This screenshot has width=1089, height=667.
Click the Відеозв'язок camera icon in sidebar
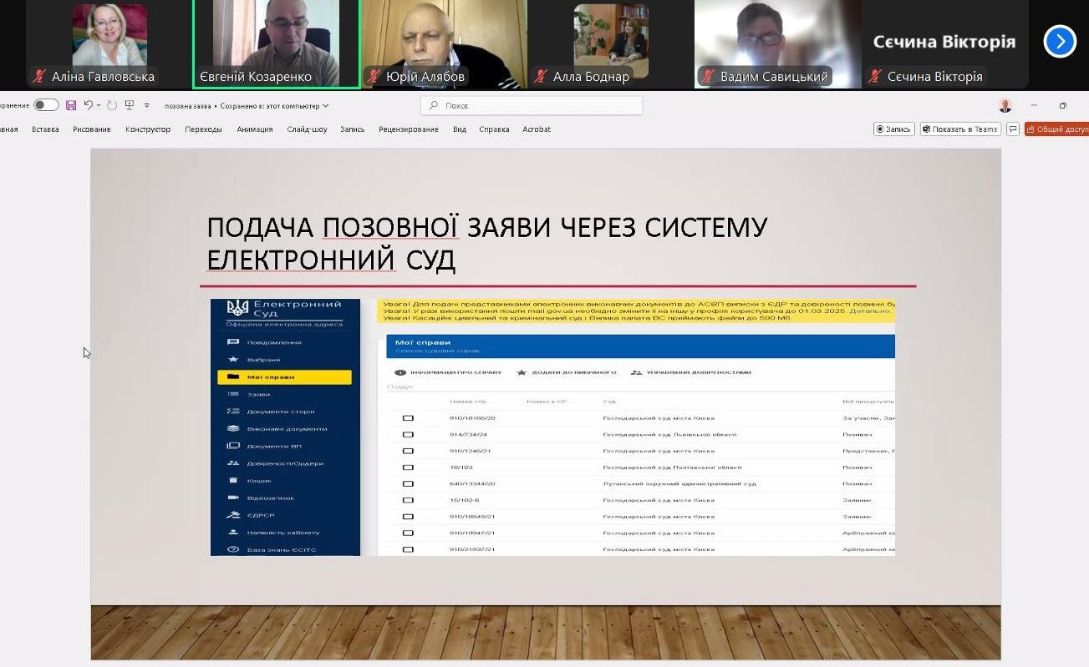(233, 498)
